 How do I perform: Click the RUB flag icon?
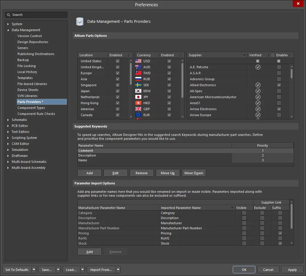coord(138,79)
